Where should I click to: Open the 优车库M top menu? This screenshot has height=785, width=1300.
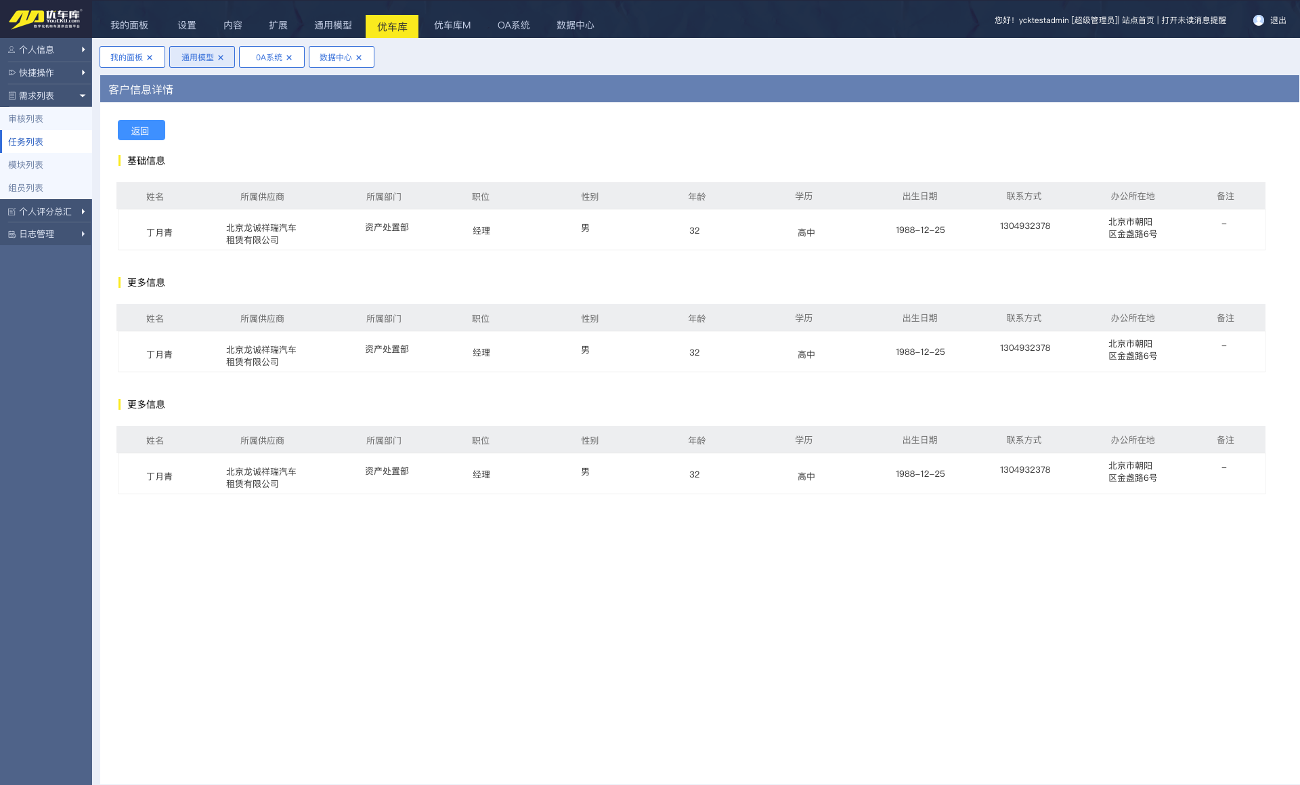[452, 25]
